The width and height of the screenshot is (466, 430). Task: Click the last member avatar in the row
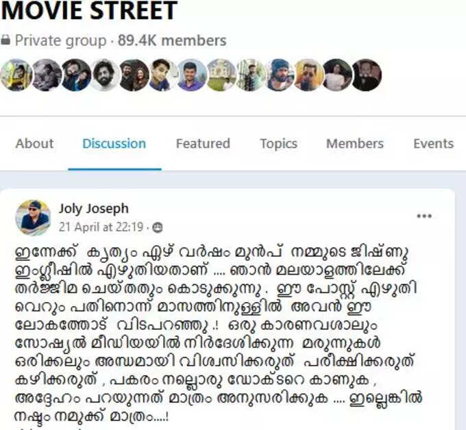[x=367, y=75]
